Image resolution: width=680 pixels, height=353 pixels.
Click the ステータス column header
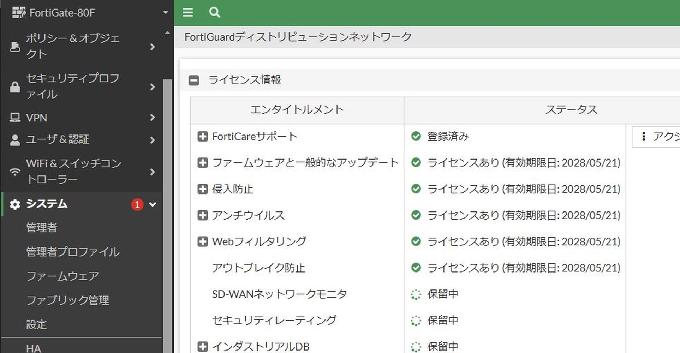click(x=571, y=110)
